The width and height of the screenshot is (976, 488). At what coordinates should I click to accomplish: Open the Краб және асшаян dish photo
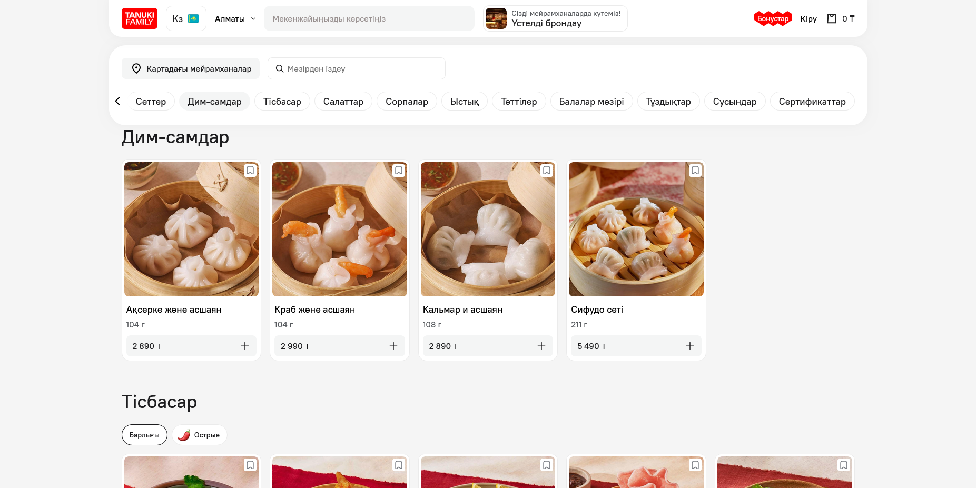coord(340,229)
